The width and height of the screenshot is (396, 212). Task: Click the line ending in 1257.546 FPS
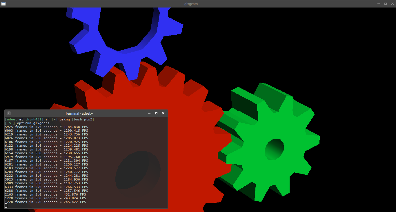coord(46,191)
